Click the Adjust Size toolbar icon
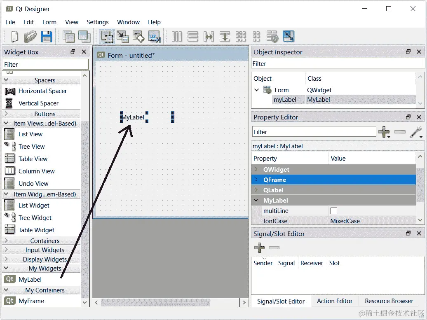Screen dimensions: 427x320 pos(289,37)
